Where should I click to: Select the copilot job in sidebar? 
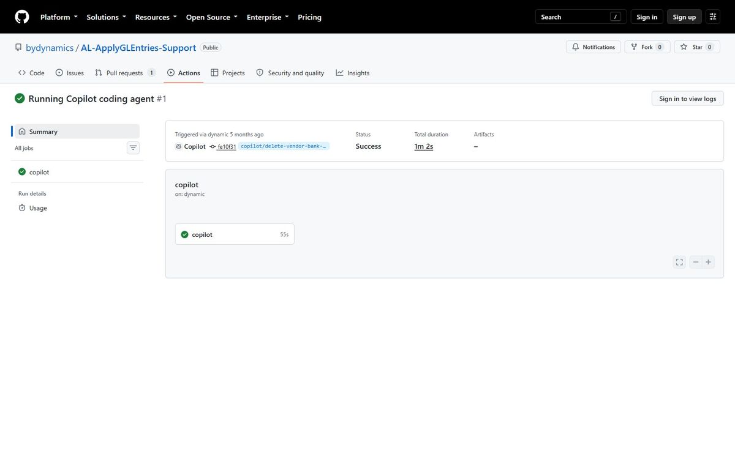[77, 172]
